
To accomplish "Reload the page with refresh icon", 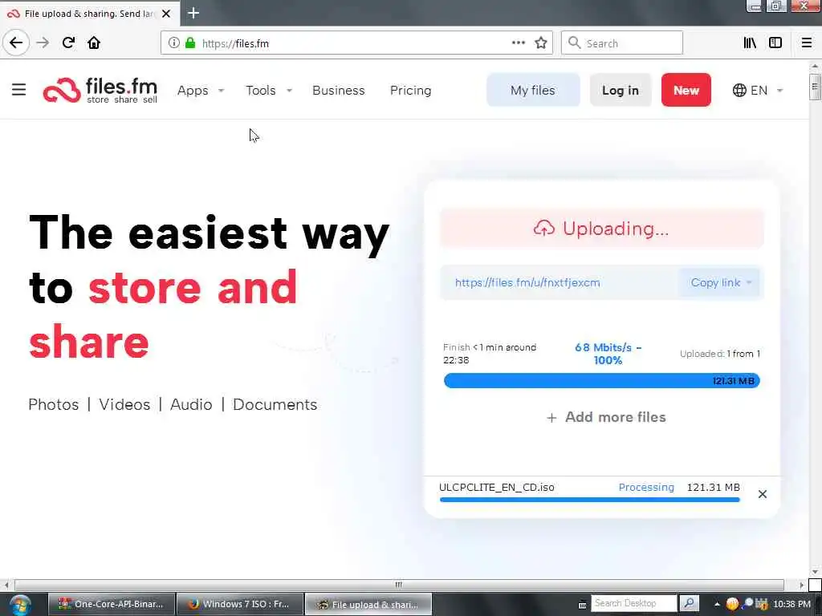I will click(x=68, y=43).
